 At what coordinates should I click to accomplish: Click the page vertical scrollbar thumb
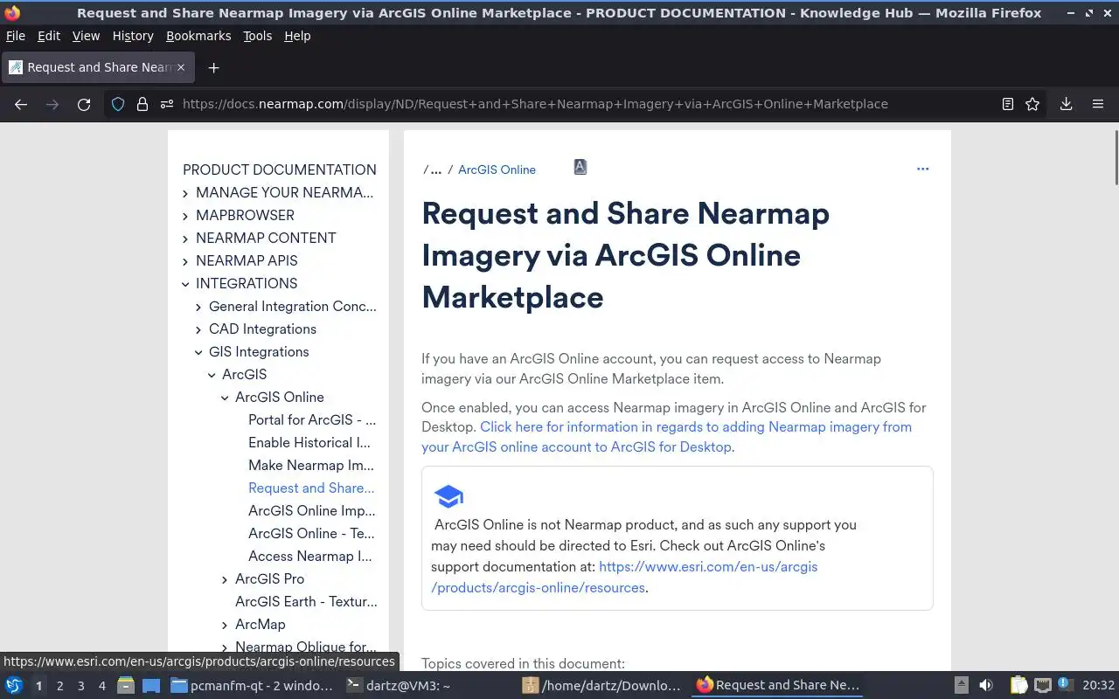point(1116,157)
